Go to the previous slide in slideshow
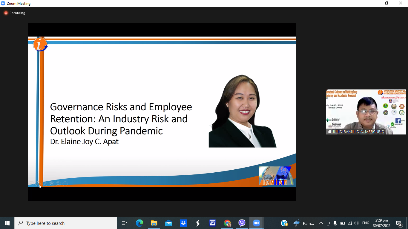Viewport: 408px width, 229px height. 31,184
